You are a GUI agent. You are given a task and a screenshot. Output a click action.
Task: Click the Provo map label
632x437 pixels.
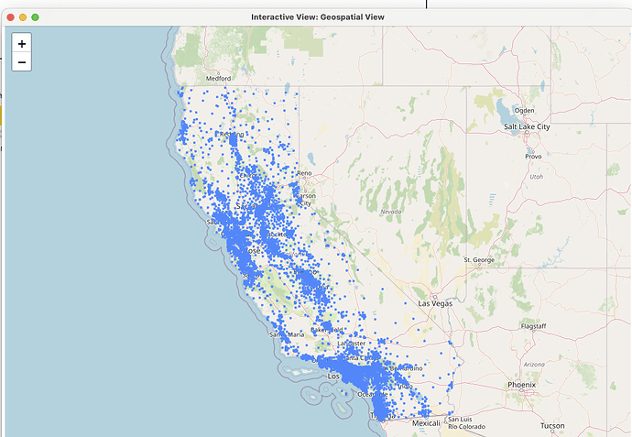pyautogui.click(x=533, y=156)
